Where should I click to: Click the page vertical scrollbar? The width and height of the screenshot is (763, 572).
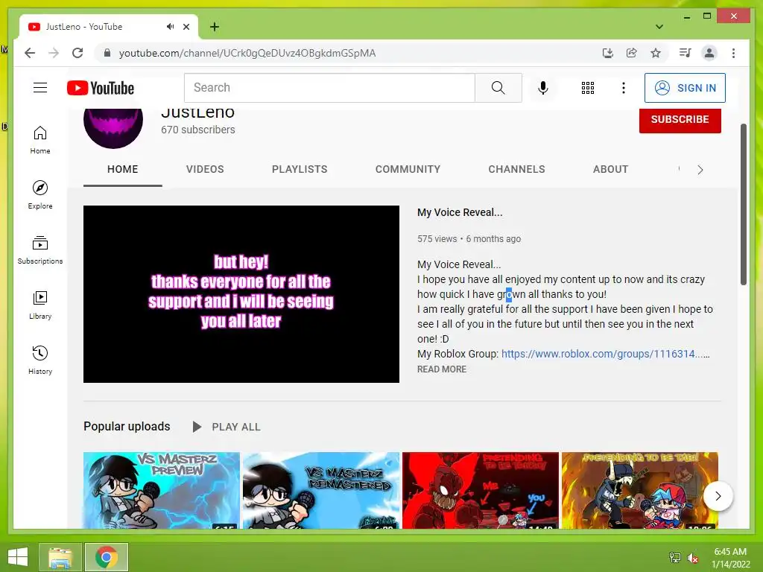click(744, 204)
